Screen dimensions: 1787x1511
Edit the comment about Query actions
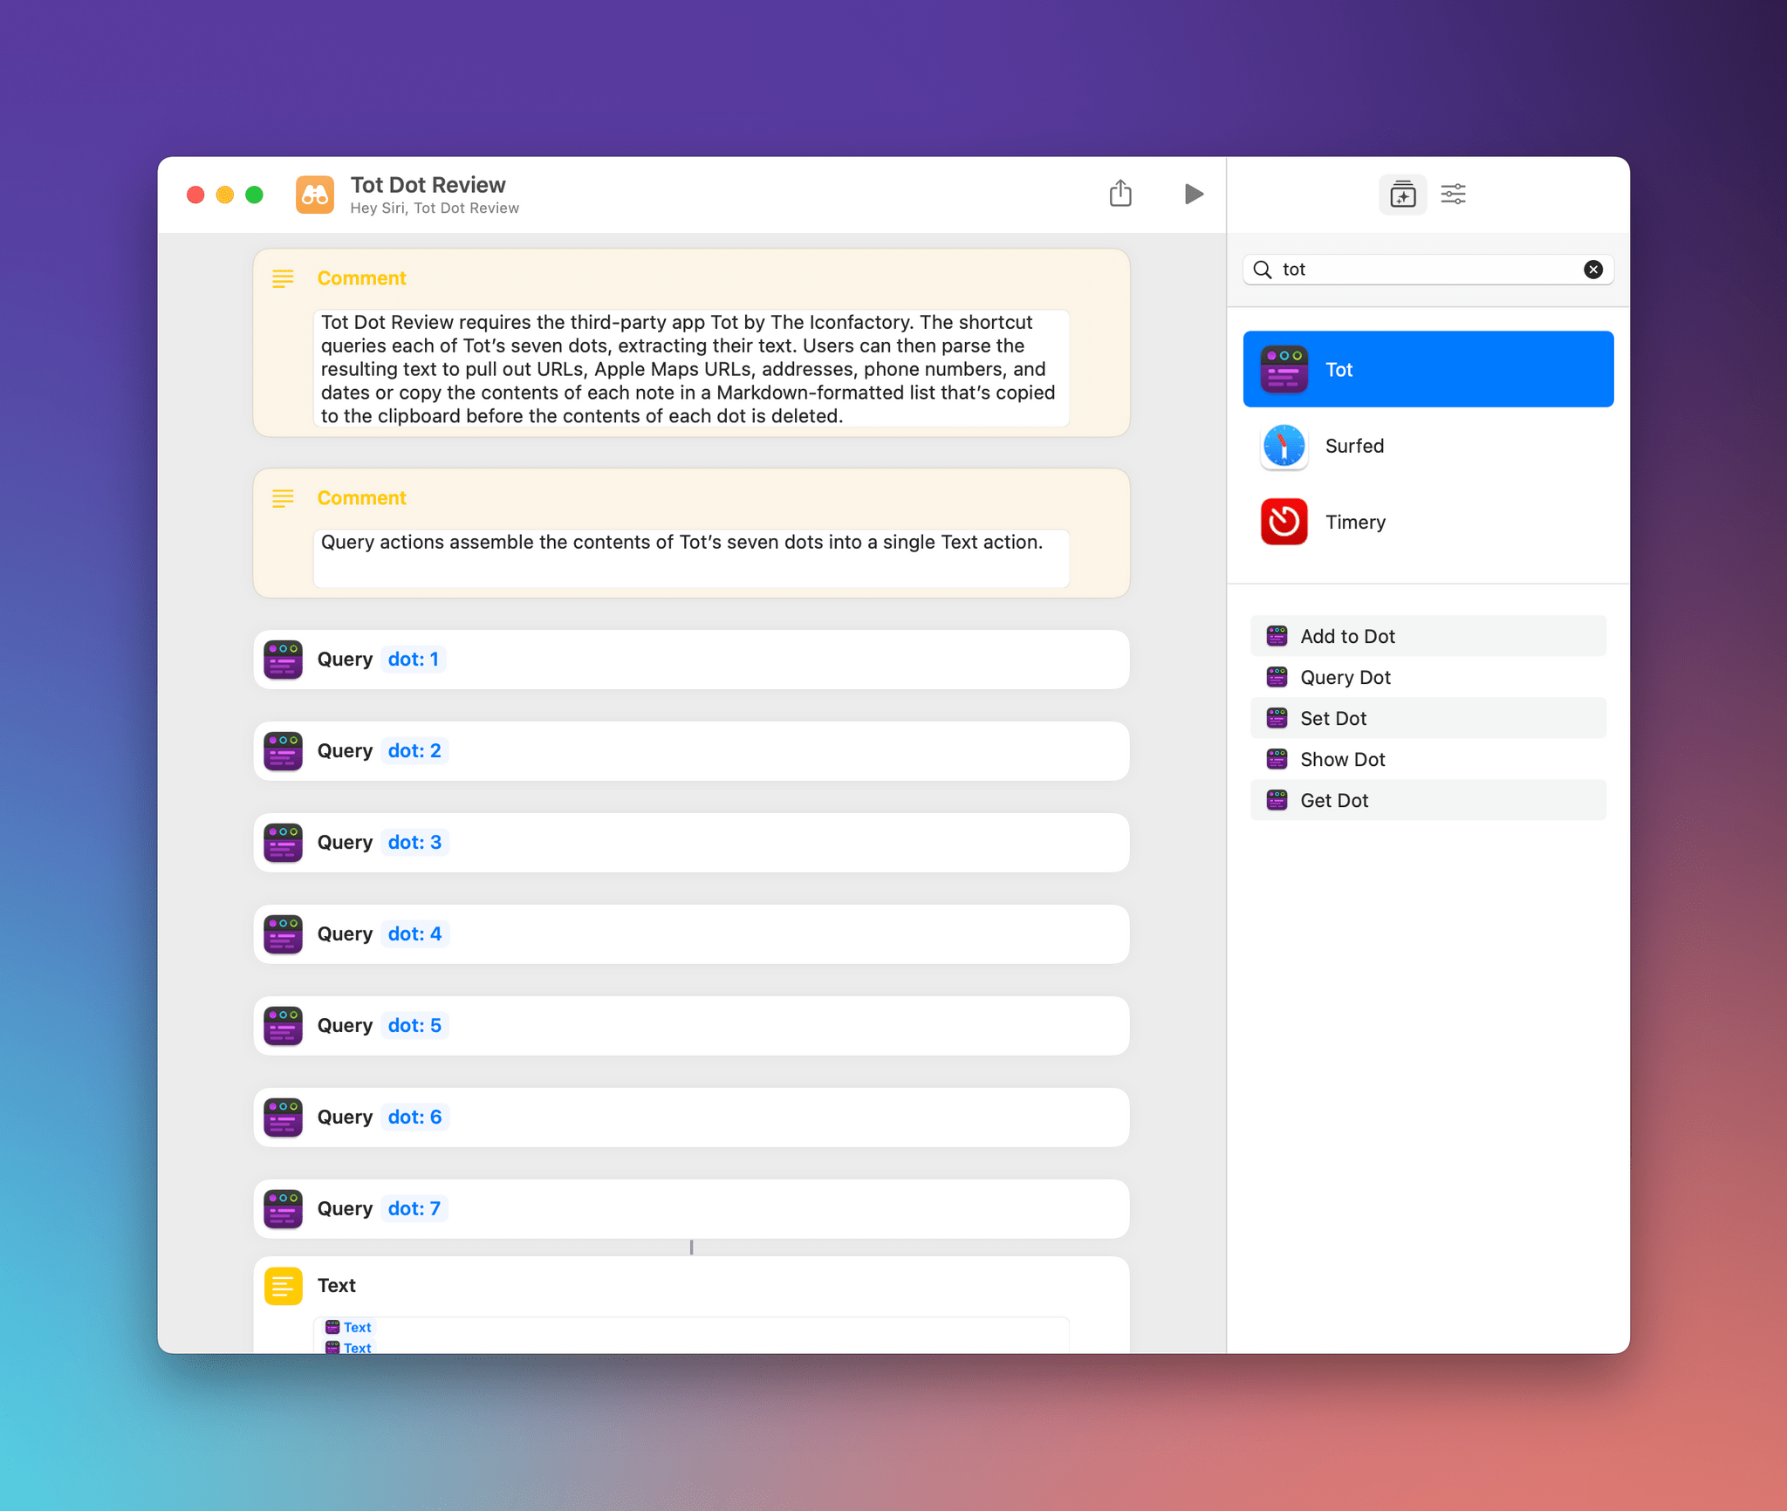click(x=691, y=558)
